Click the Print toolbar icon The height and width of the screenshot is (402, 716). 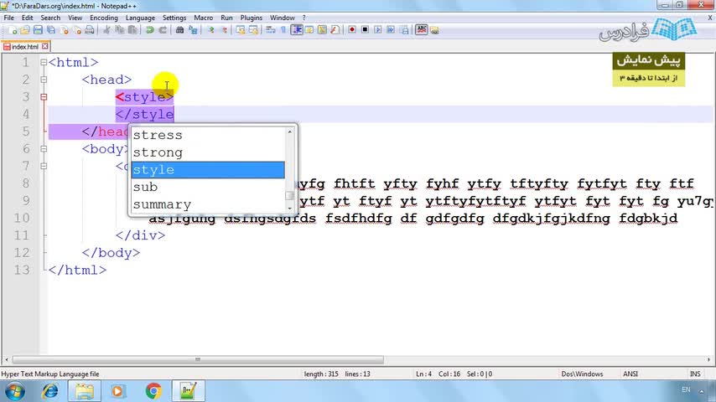90,30
